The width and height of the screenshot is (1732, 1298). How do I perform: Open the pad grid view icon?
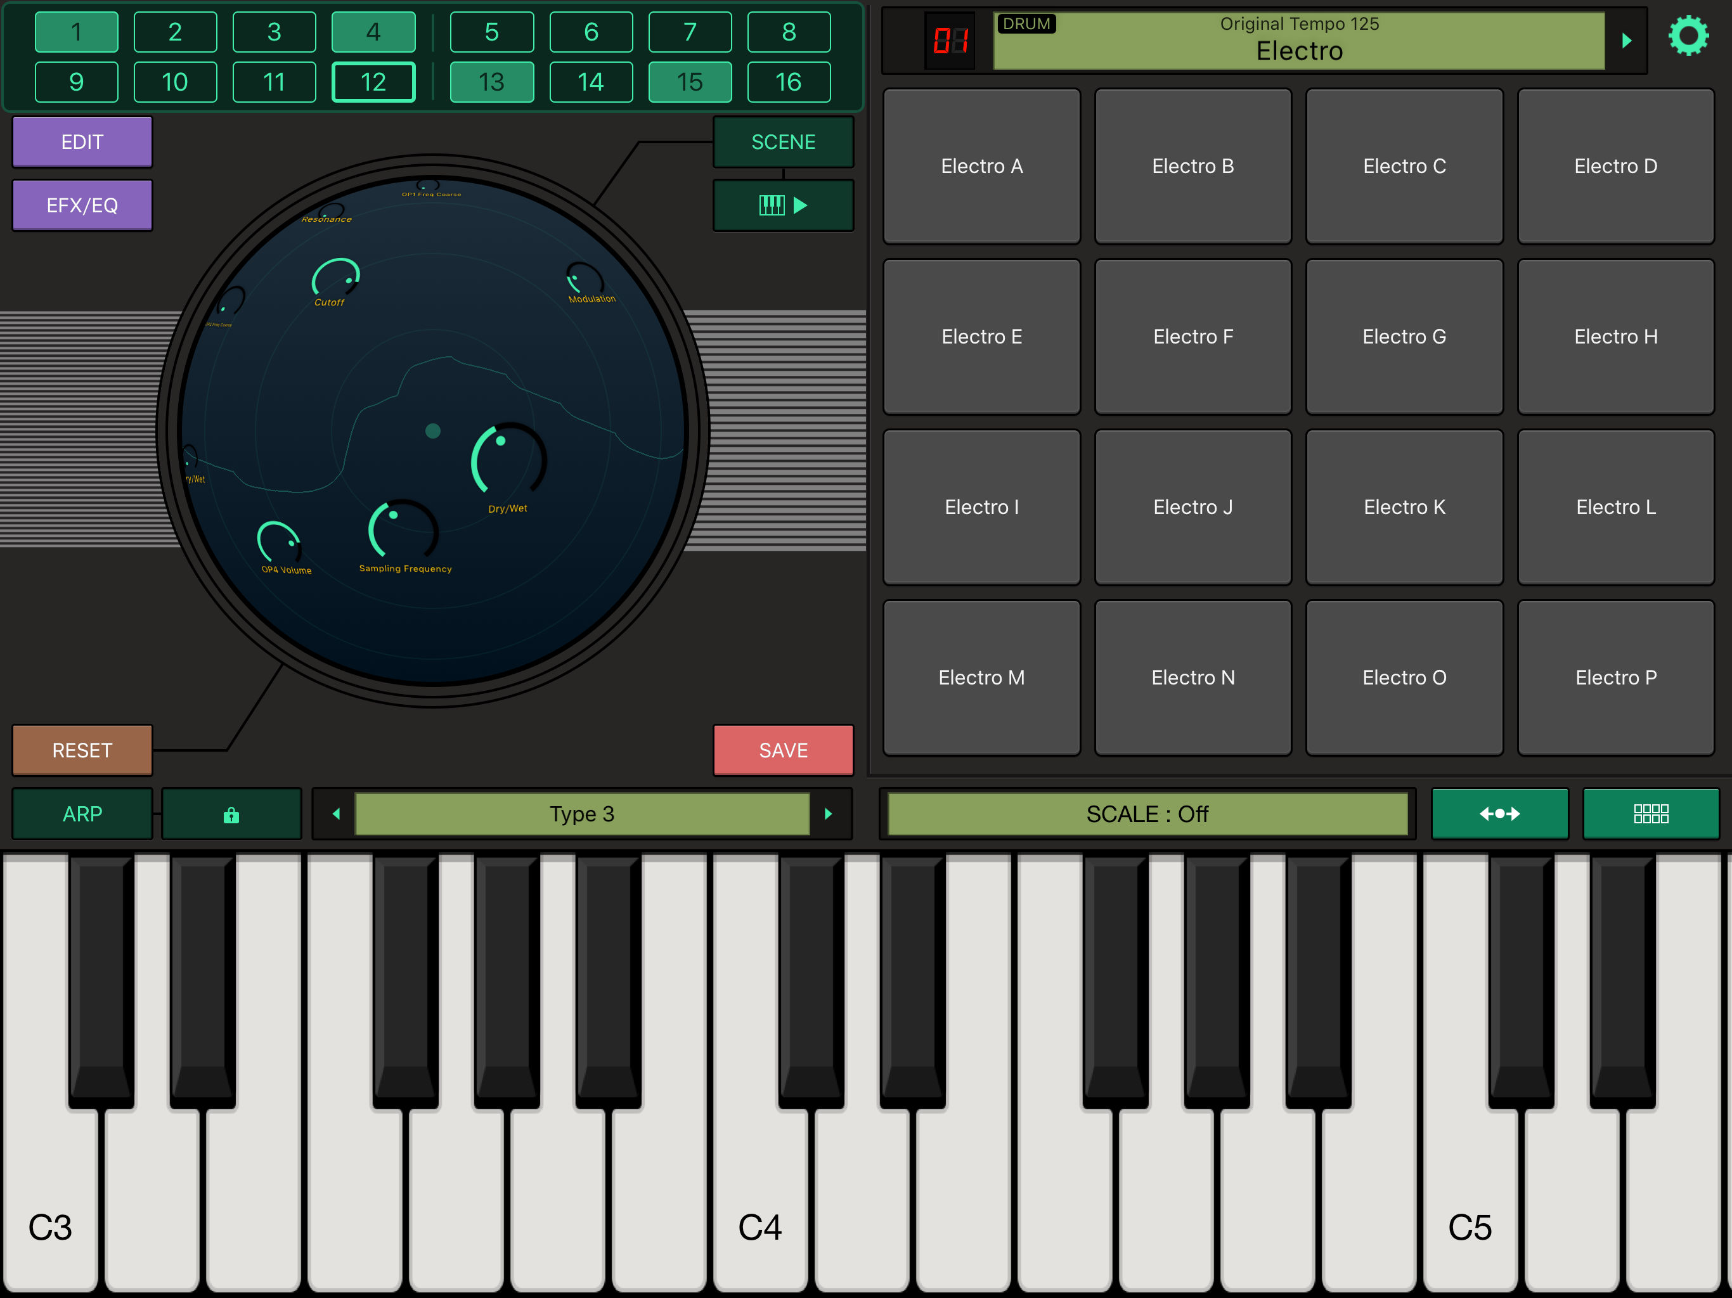coord(1651,814)
